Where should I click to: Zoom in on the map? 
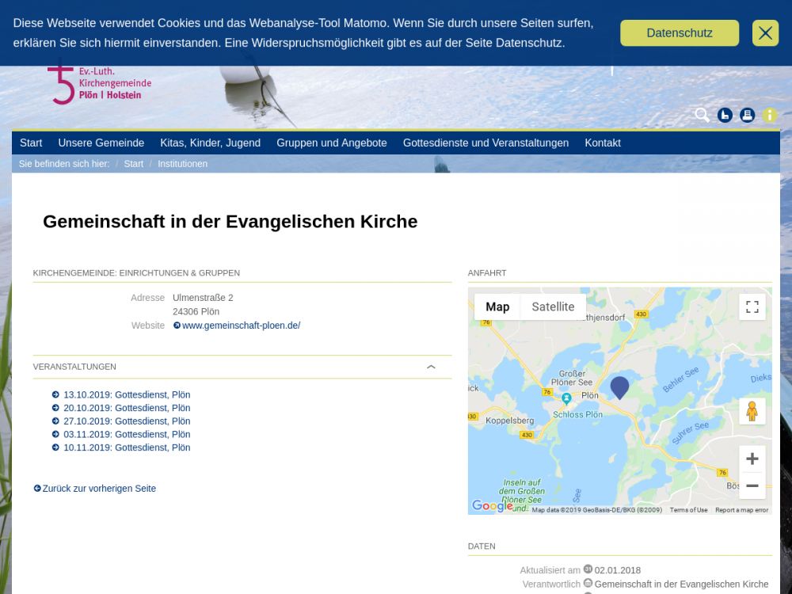point(752,459)
